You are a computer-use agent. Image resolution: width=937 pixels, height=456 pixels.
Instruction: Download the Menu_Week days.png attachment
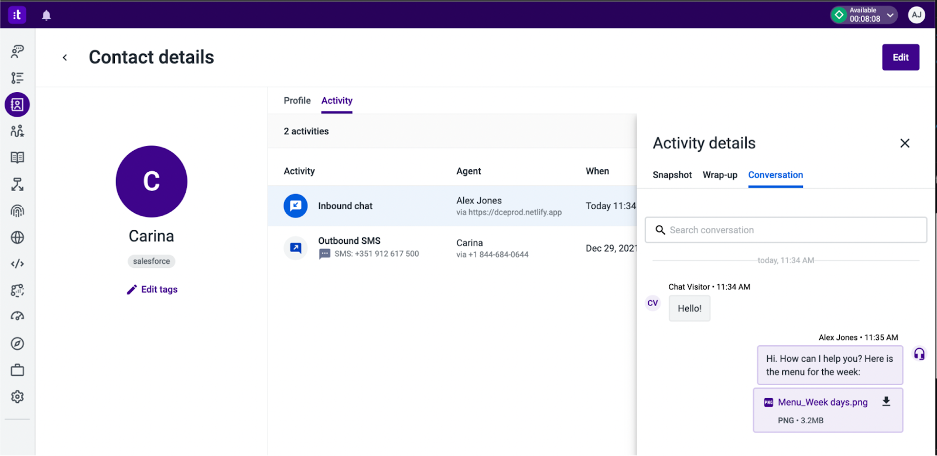(x=886, y=401)
